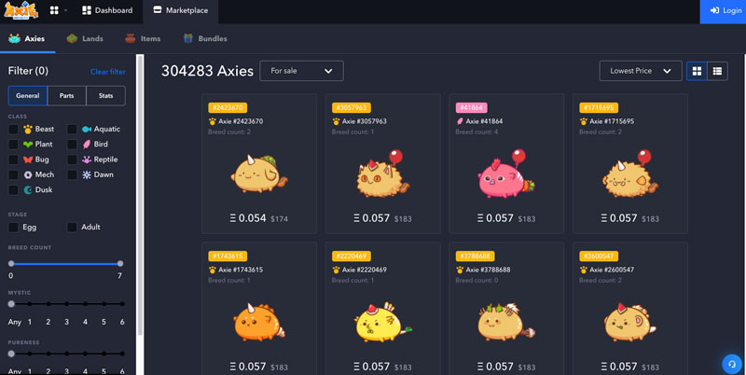Enable the Mech class checkbox
This screenshot has height=375, width=746.
tap(13, 174)
